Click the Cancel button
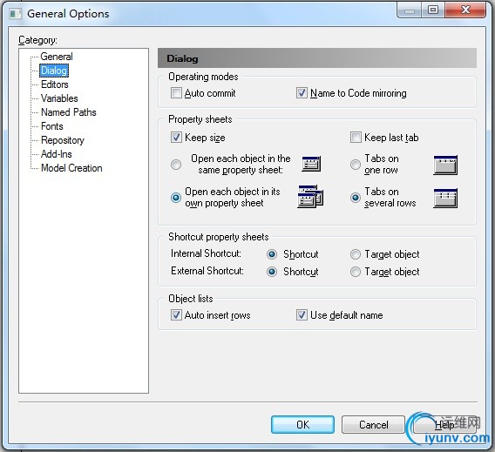Image resolution: width=495 pixels, height=452 pixels. [x=373, y=424]
